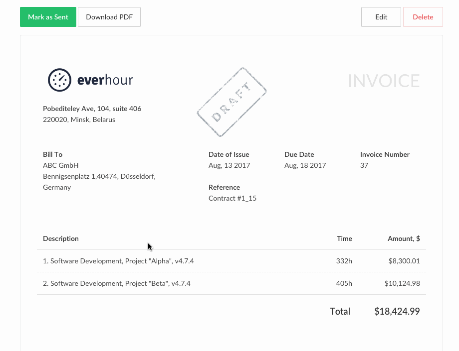Image resolution: width=459 pixels, height=351 pixels.
Task: Click amount $8,300.01
Action: (404, 261)
